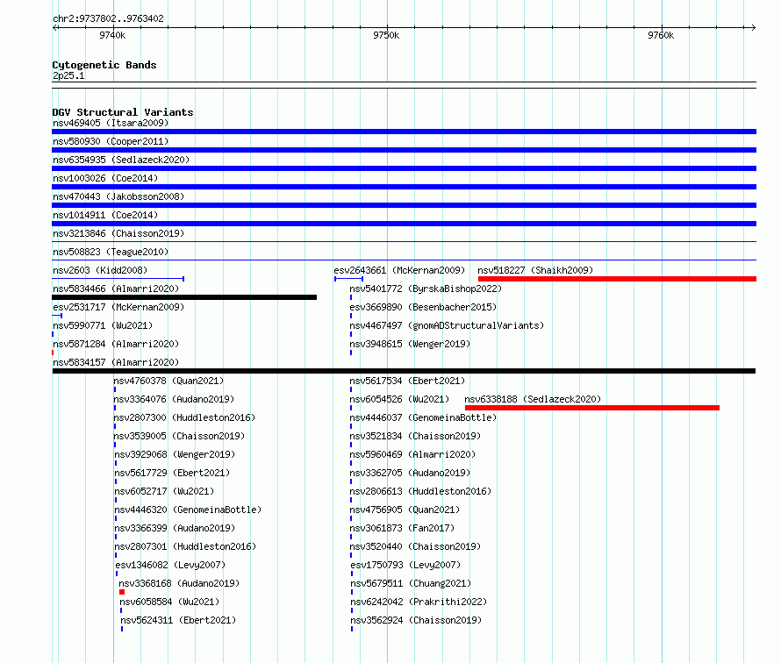Click the nsv4467497 (gnomADStructuralVariants) label

point(447,325)
